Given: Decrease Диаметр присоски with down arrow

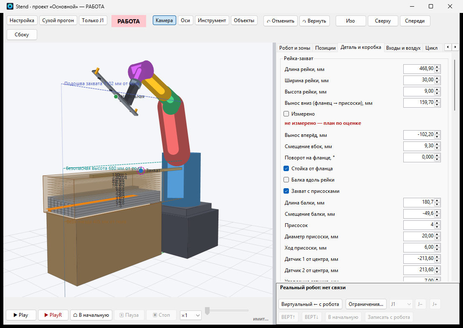Looking at the screenshot, I should point(437,238).
